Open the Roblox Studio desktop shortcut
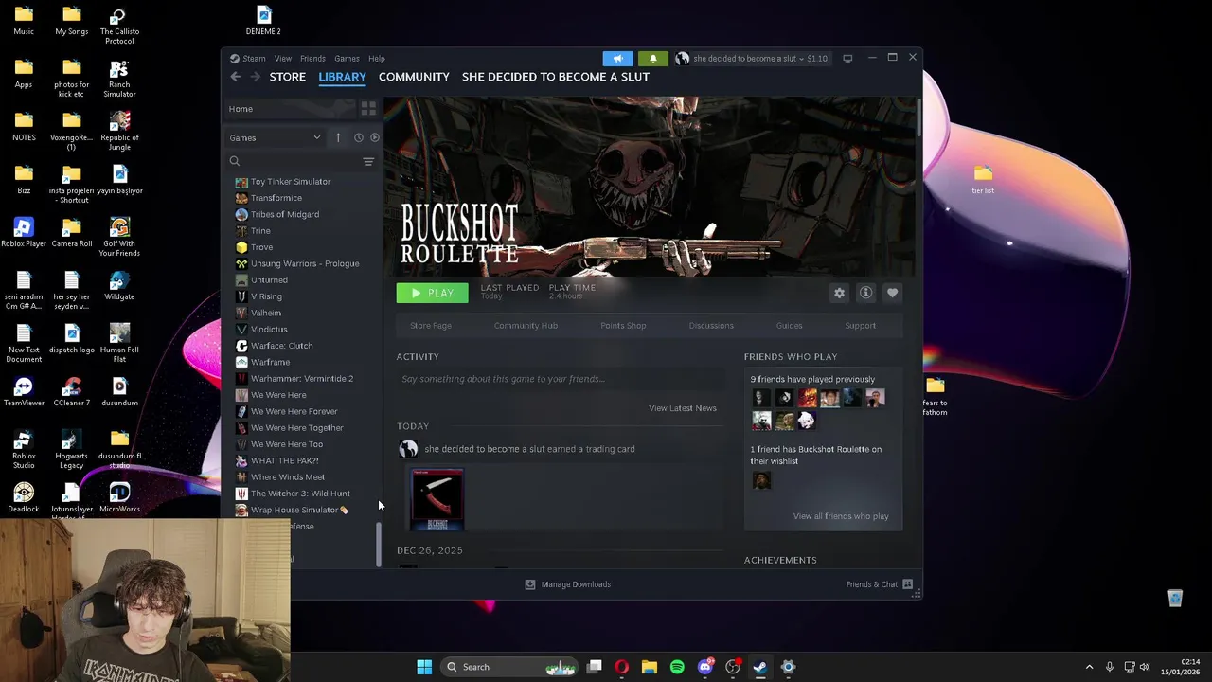This screenshot has height=682, width=1212. click(24, 450)
